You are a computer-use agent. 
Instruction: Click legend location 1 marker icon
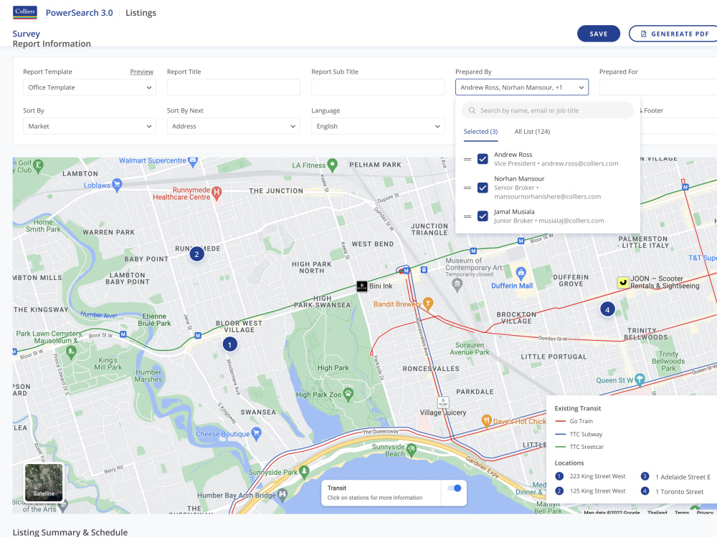click(559, 476)
